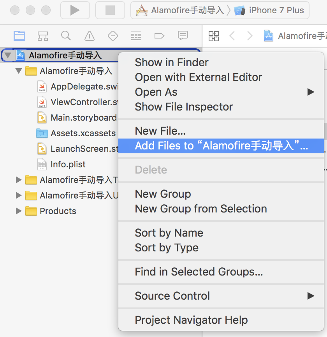Expand the Alamofire手动导入Tests folder triangle

point(19,180)
